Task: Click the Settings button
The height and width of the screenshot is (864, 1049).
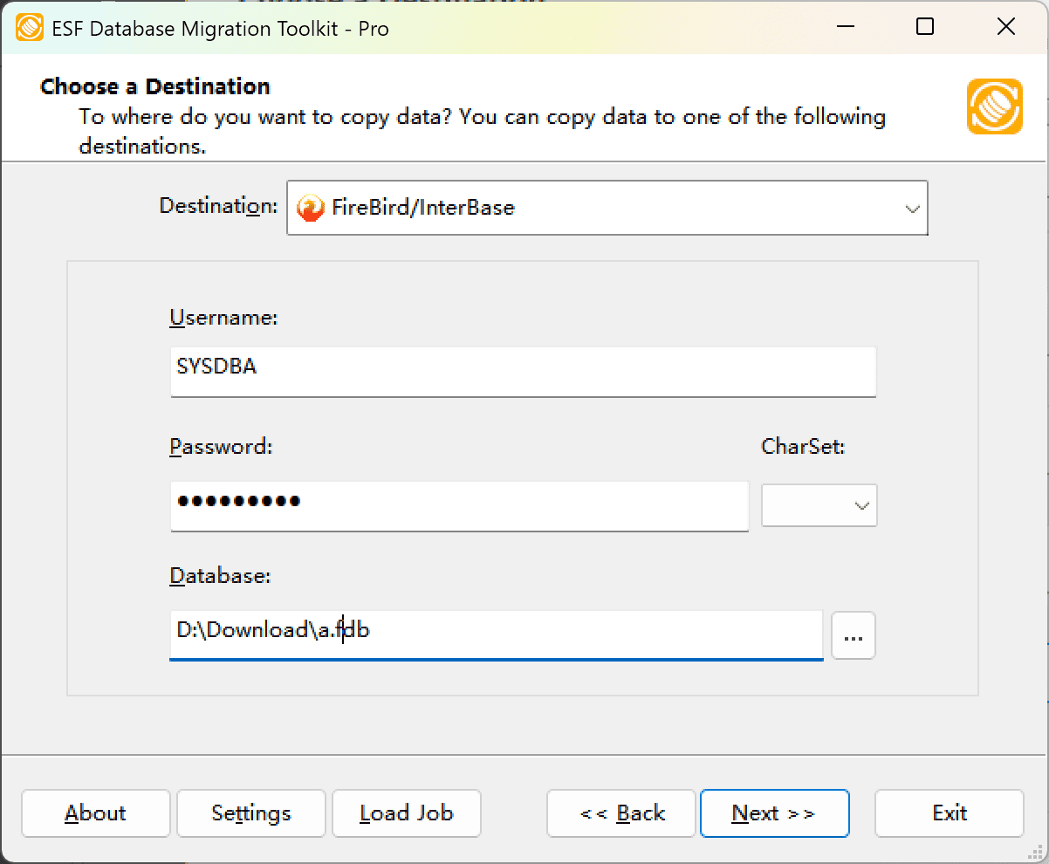Action: [250, 813]
